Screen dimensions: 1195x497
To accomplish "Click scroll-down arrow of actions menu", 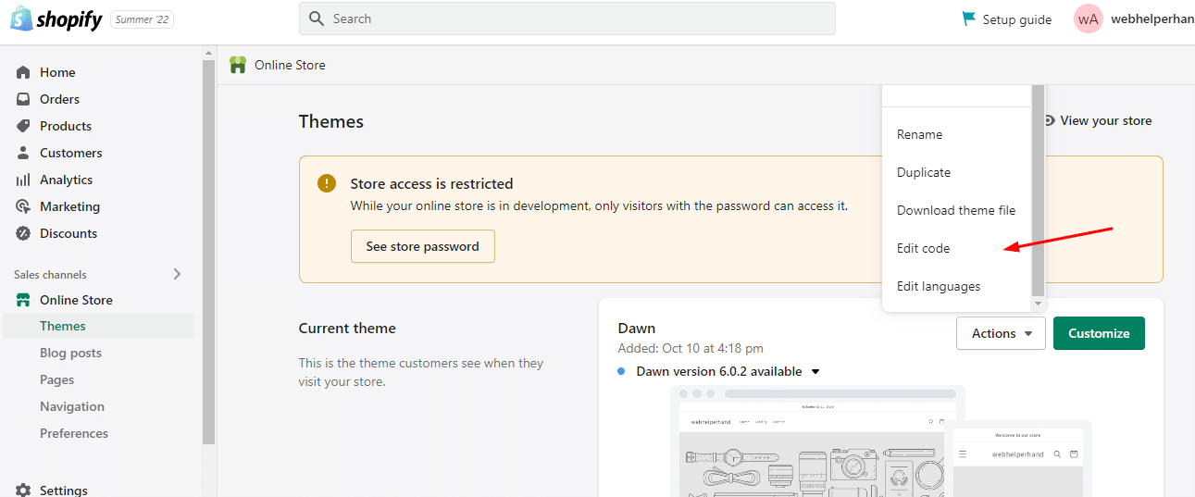I will point(1038,304).
